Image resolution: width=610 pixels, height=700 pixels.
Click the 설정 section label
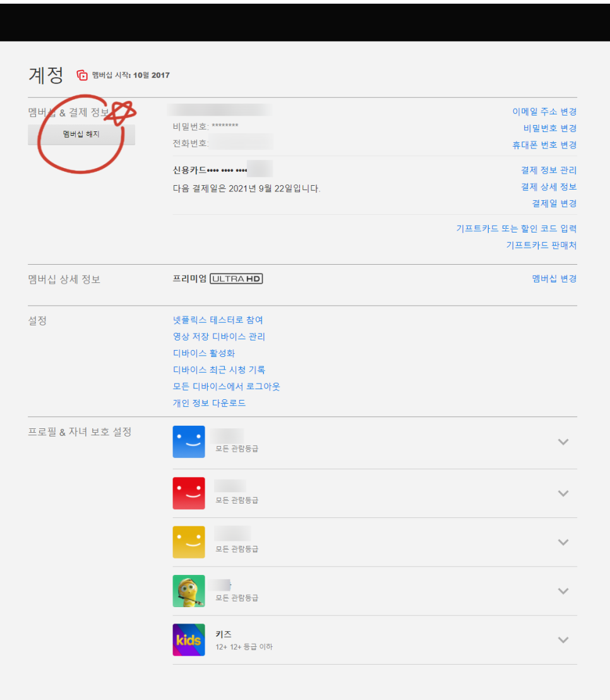[x=37, y=320]
